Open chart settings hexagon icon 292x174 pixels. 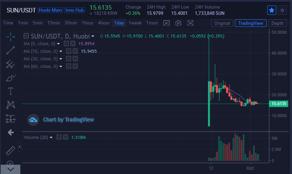click(178, 23)
